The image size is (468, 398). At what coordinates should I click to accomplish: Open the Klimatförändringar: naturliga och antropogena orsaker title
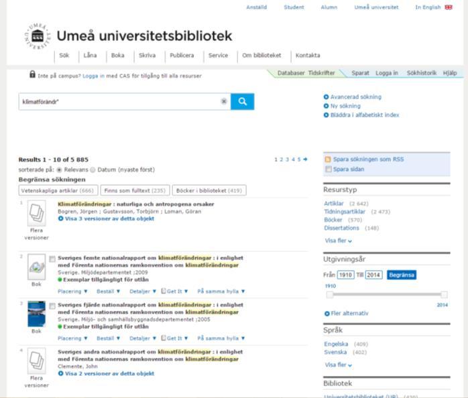pos(136,204)
